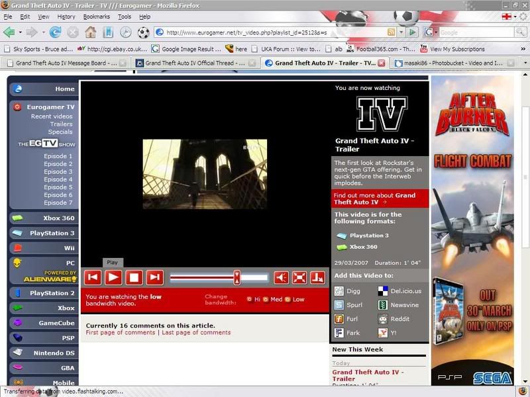Open the PlayStation 3 sidebar section
This screenshot has width=530, height=397.
pos(44,233)
